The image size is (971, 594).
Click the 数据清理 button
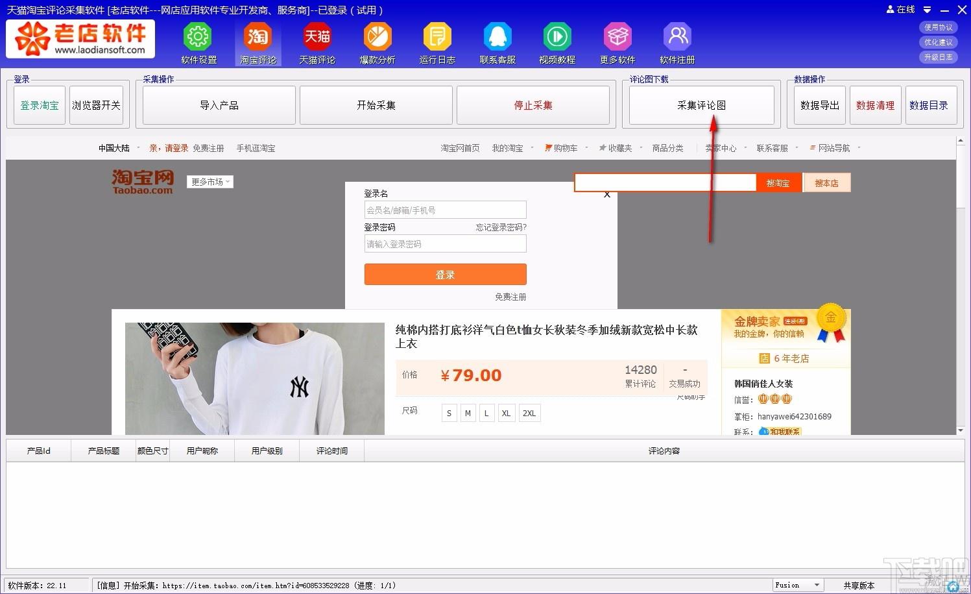876,105
